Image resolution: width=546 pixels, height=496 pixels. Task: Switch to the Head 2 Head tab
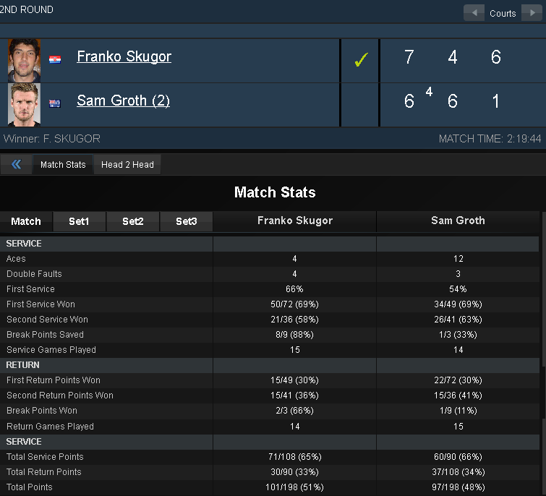point(127,164)
